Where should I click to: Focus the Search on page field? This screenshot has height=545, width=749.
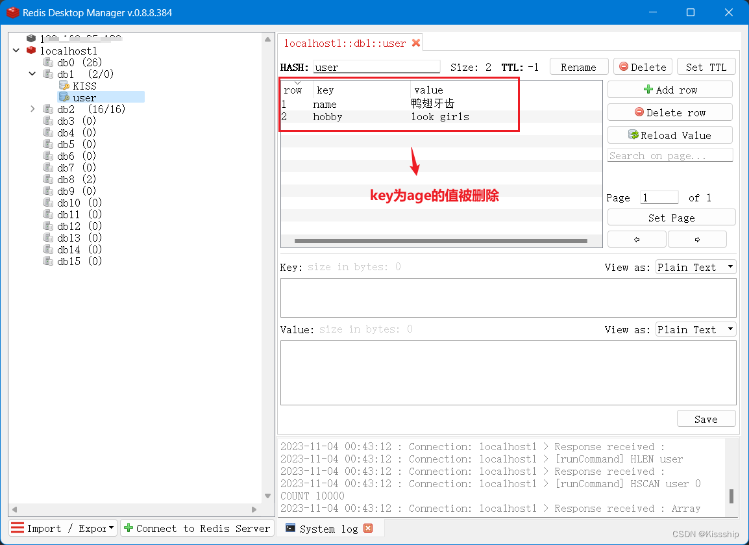670,155
